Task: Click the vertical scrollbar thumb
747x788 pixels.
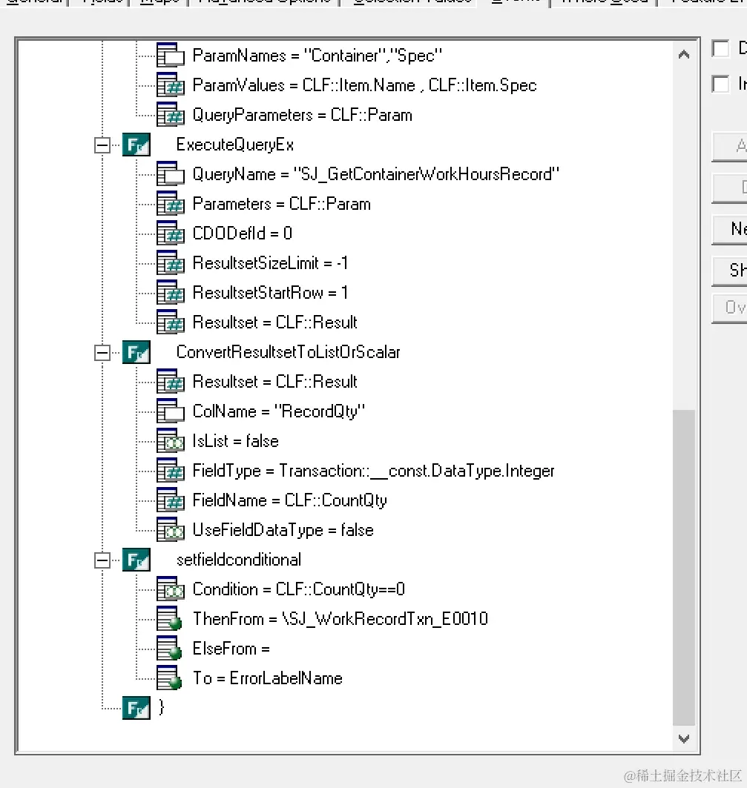Action: [x=684, y=568]
